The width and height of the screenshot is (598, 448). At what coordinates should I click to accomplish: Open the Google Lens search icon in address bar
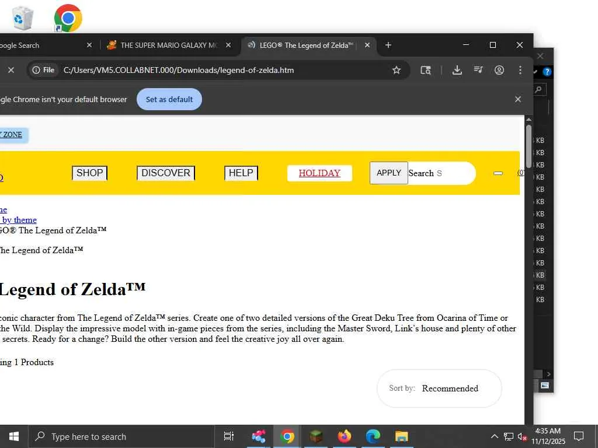(426, 70)
